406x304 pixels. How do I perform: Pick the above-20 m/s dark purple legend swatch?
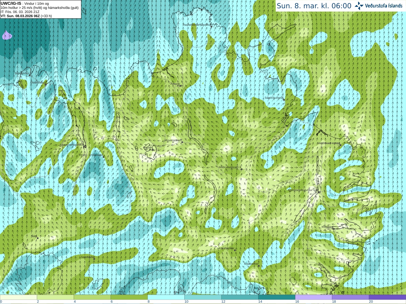[387, 297]
